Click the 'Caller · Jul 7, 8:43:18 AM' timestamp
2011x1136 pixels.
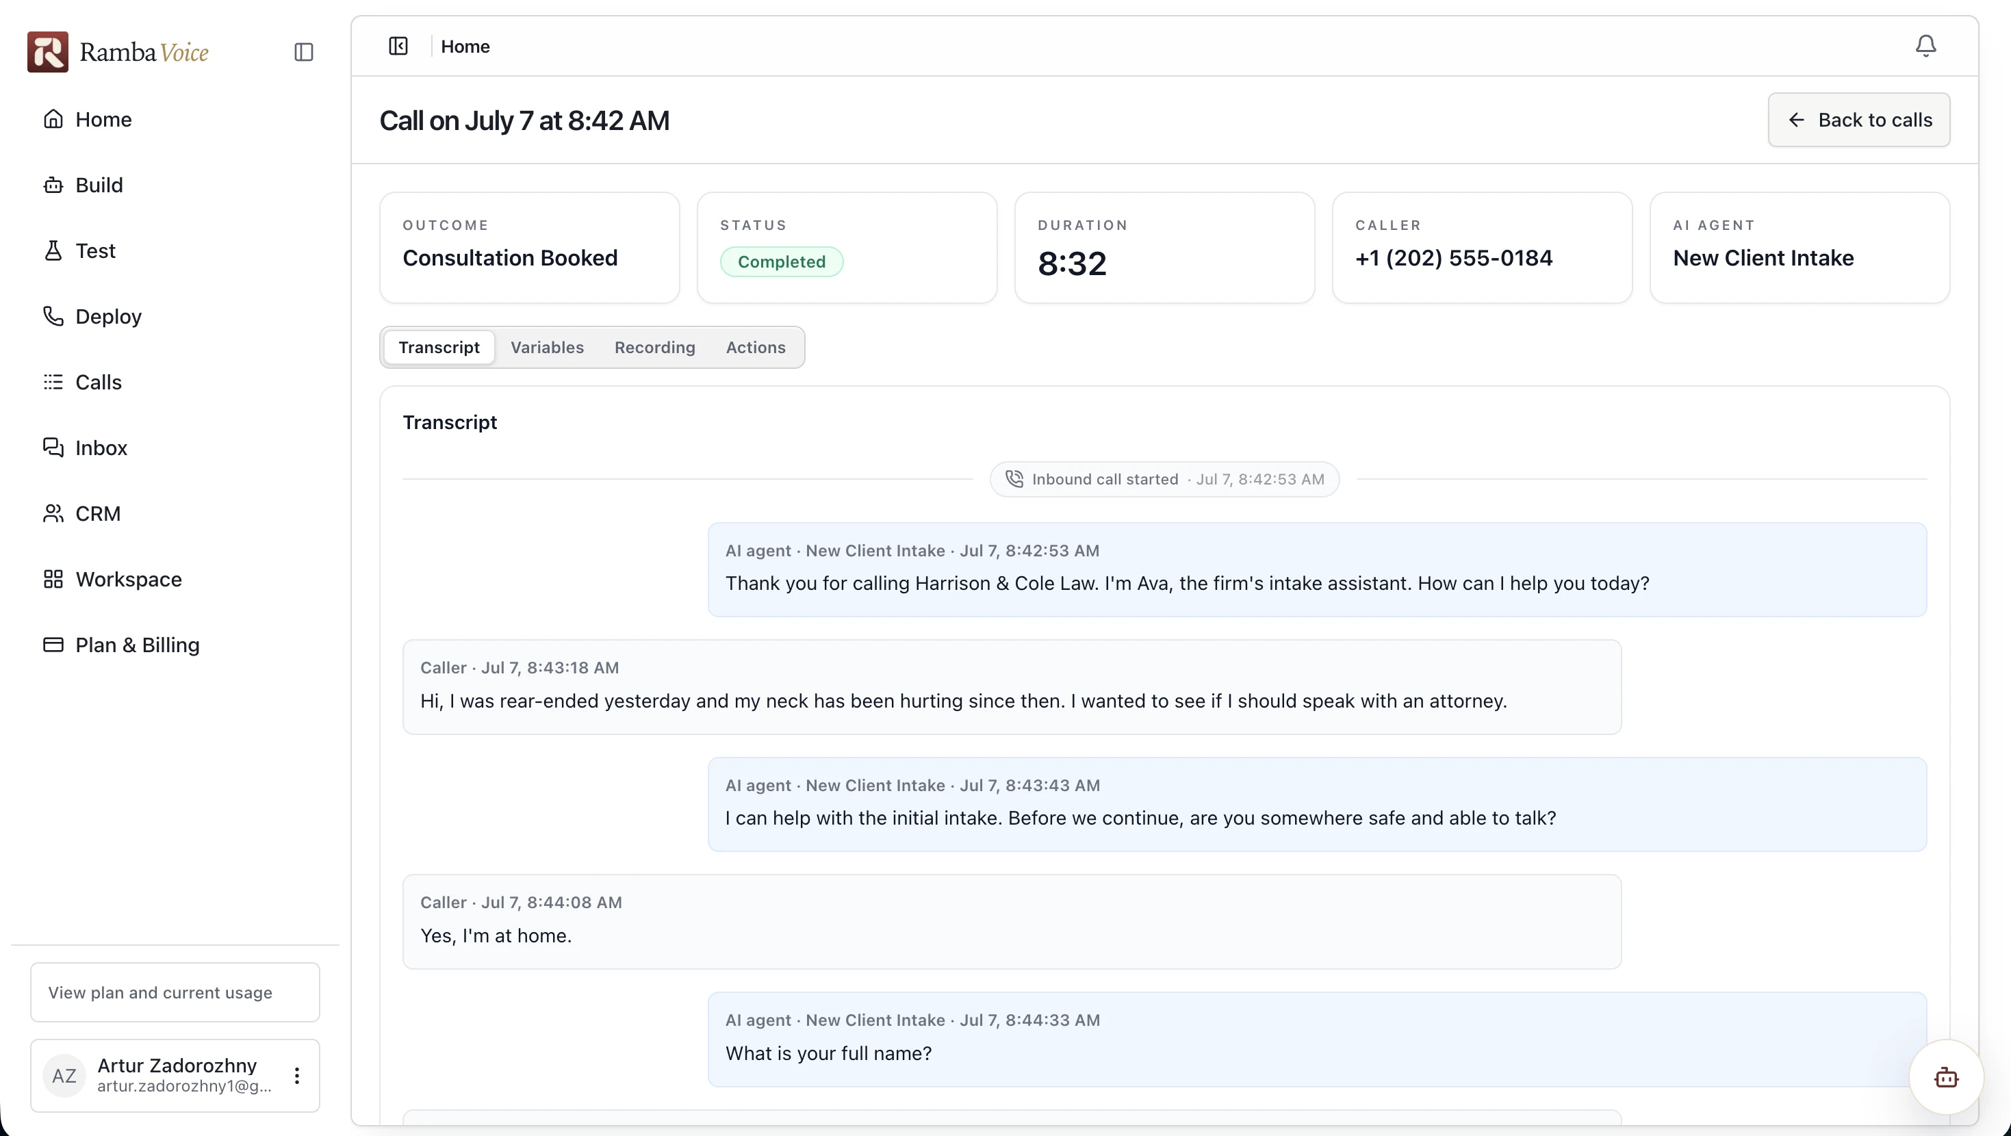point(519,667)
